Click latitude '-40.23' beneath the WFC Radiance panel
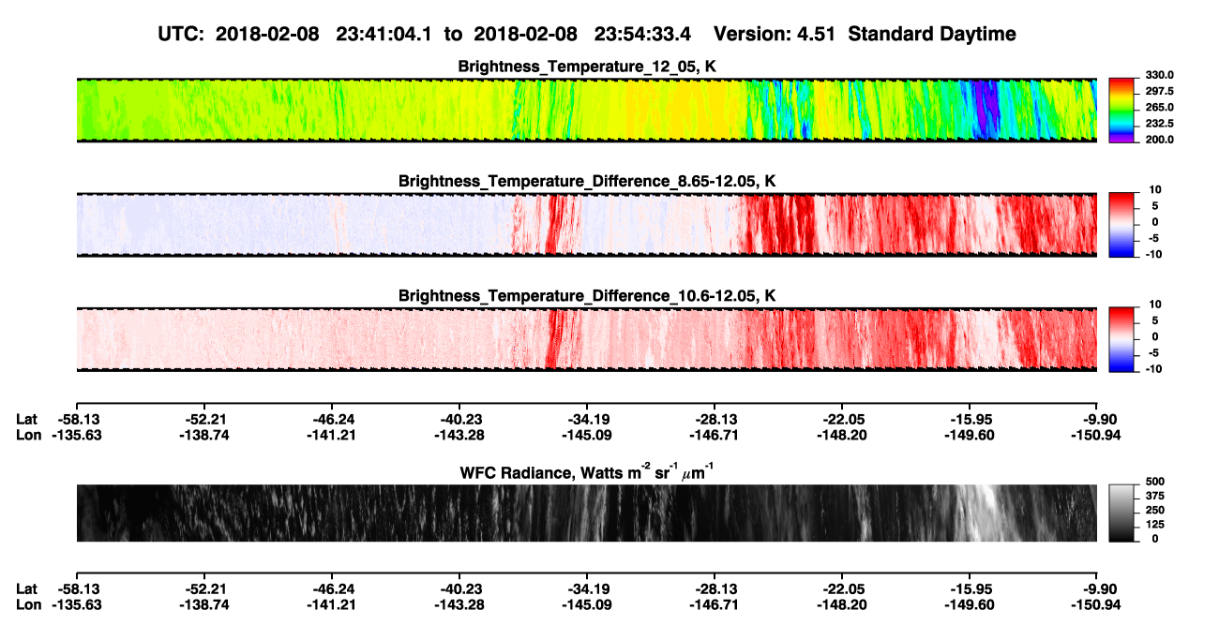Image resolution: width=1219 pixels, height=625 pixels. (x=460, y=589)
